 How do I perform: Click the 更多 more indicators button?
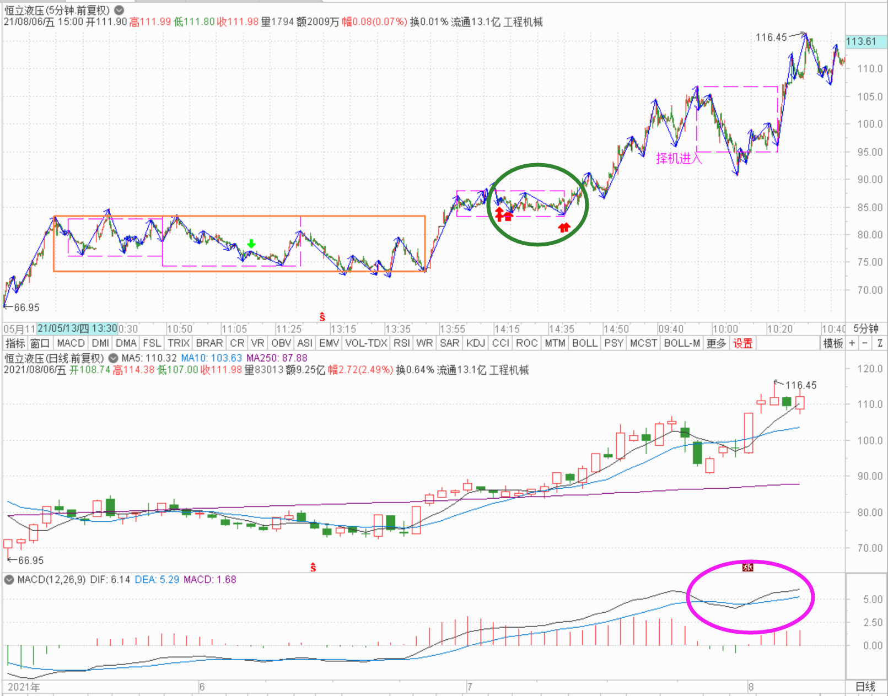tap(716, 343)
